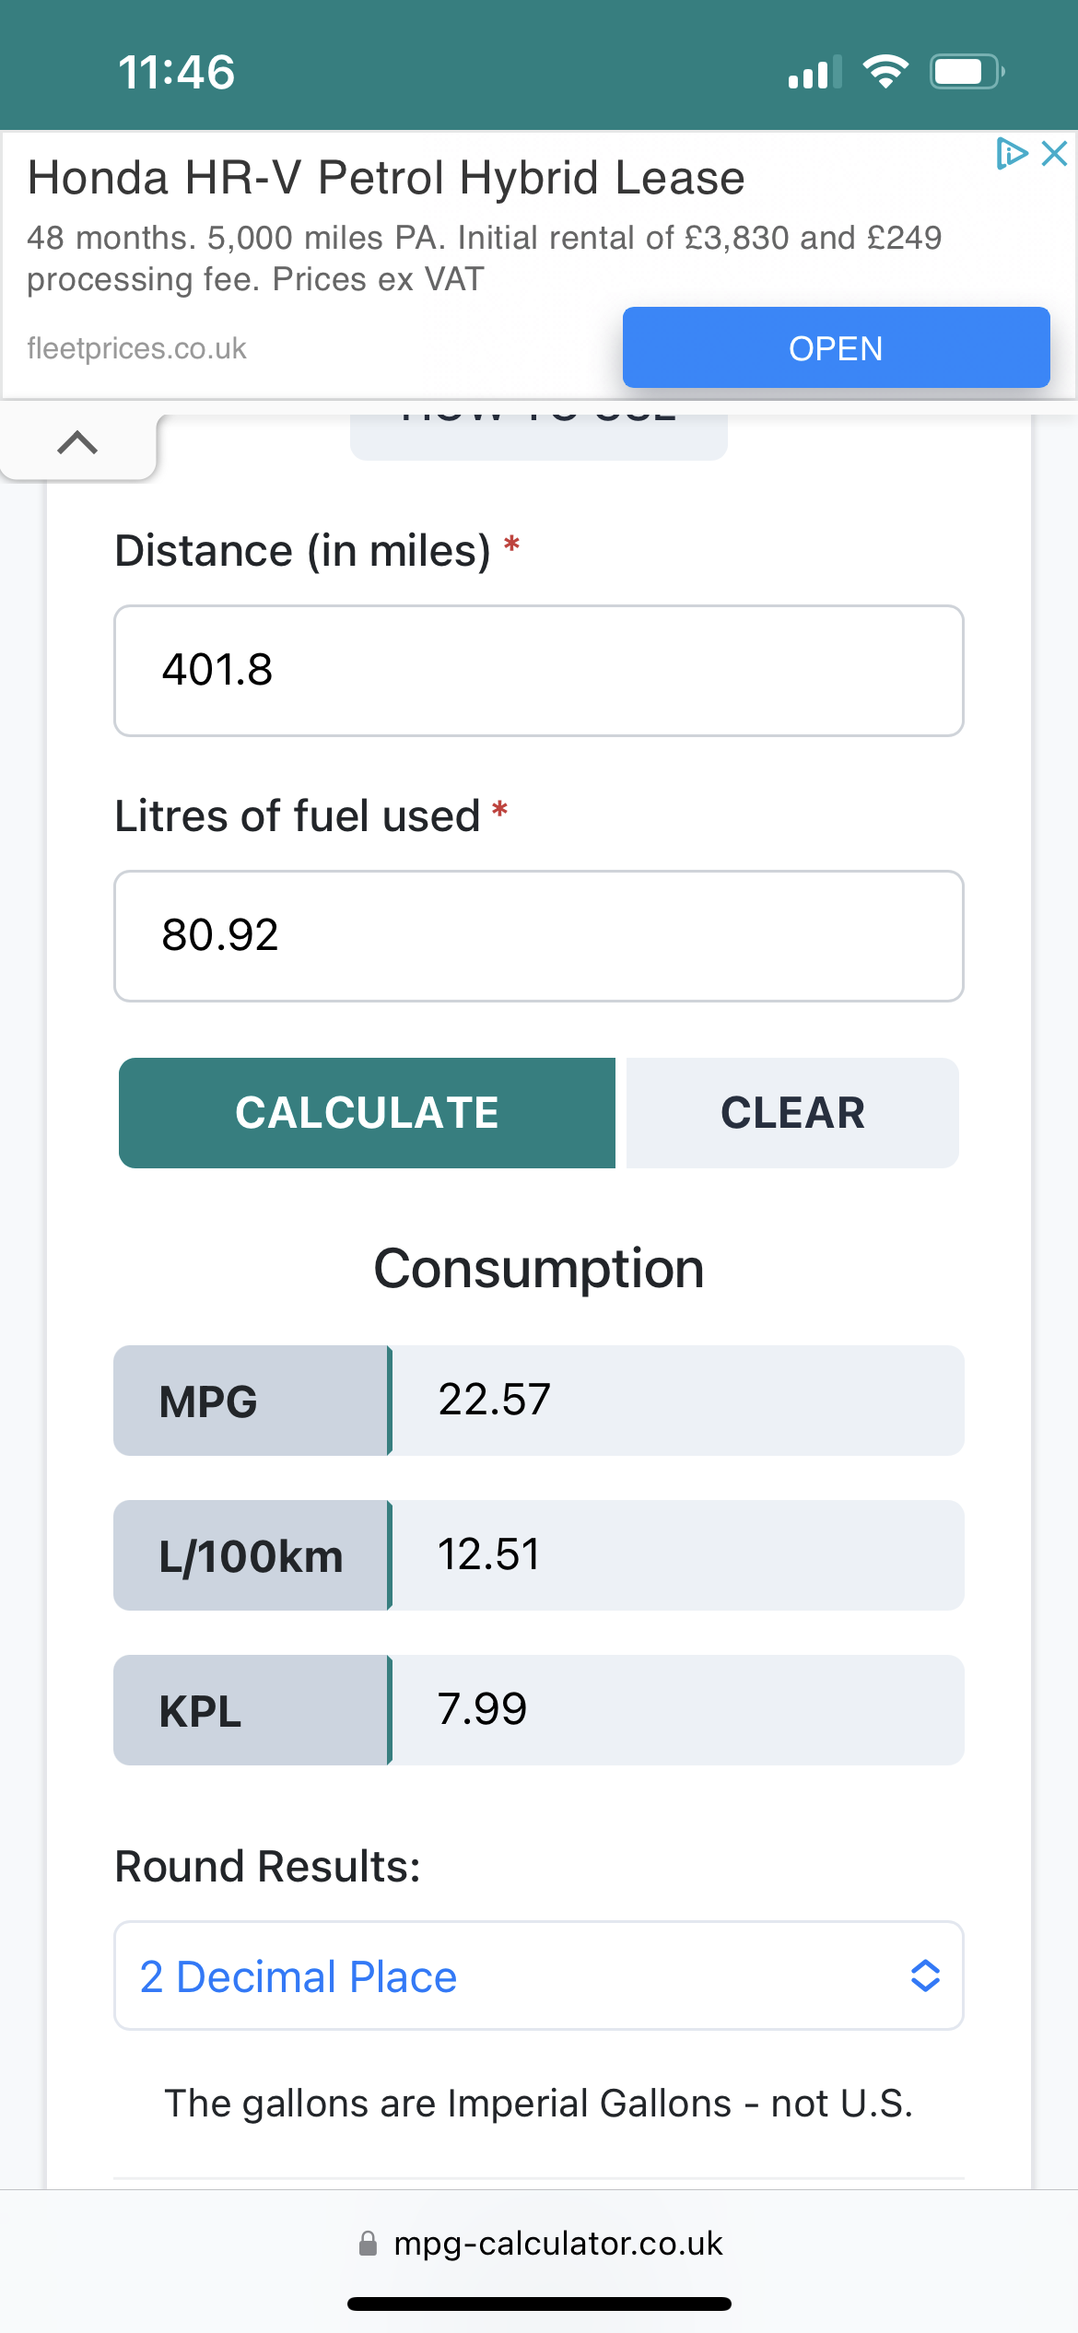Select the KPL result value 7.99
The height and width of the screenshot is (2333, 1078).
point(482,1709)
